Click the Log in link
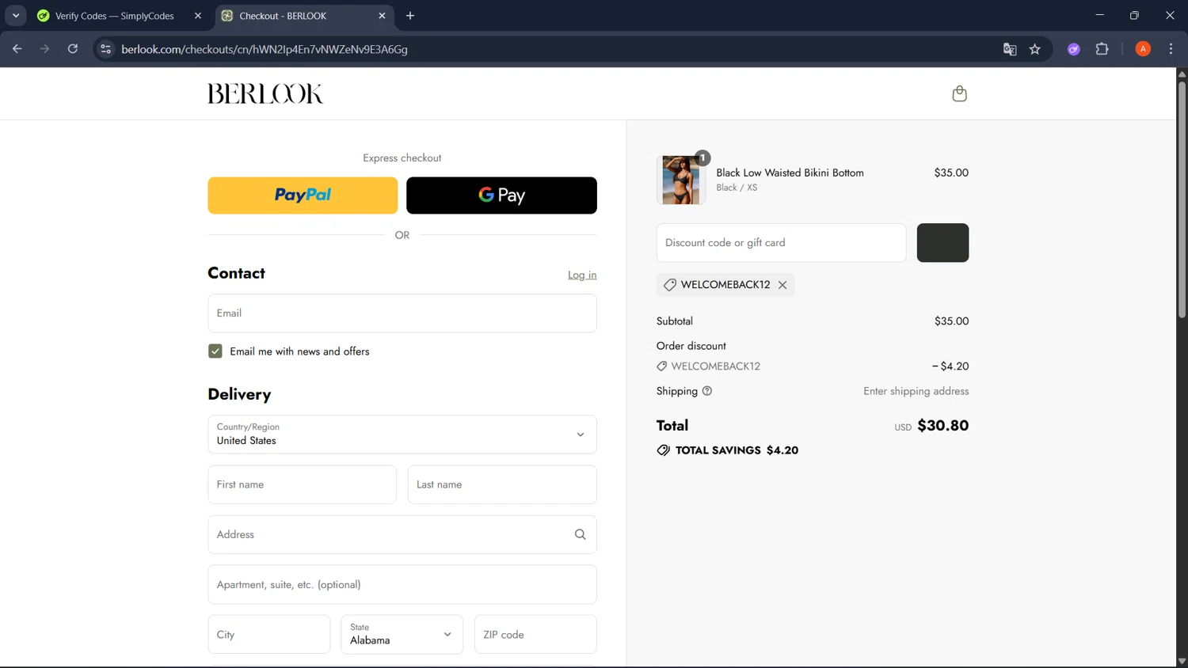The image size is (1188, 668). coord(582,275)
